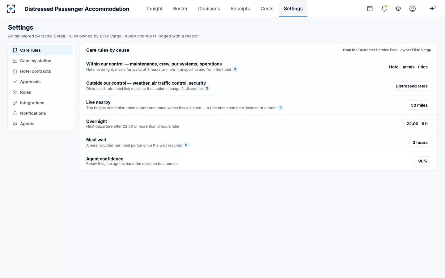Open the Roles settings section

pyautogui.click(x=41, y=92)
